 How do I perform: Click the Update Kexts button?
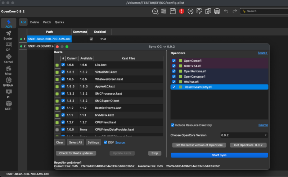tap(122, 153)
